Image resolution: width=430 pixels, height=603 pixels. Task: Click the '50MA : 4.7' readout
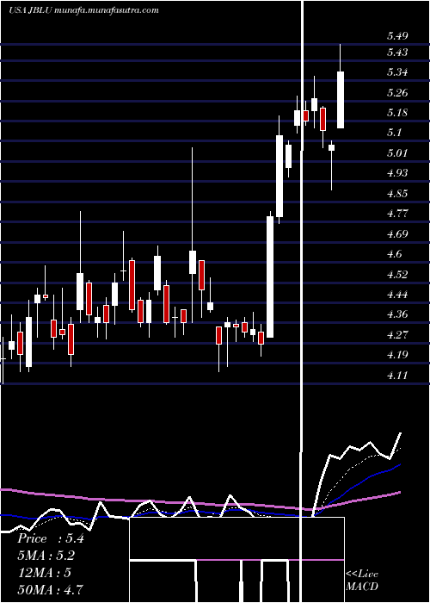(x=50, y=589)
